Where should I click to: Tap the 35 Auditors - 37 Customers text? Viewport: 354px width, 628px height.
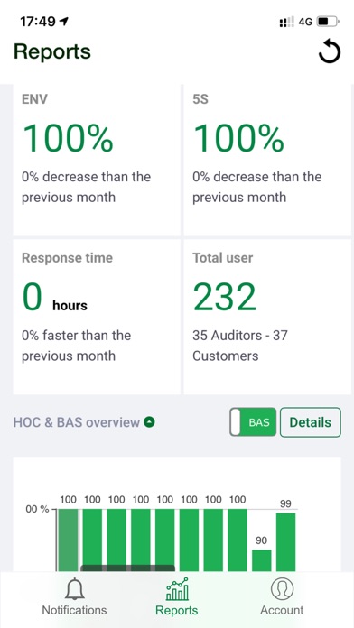click(x=239, y=346)
